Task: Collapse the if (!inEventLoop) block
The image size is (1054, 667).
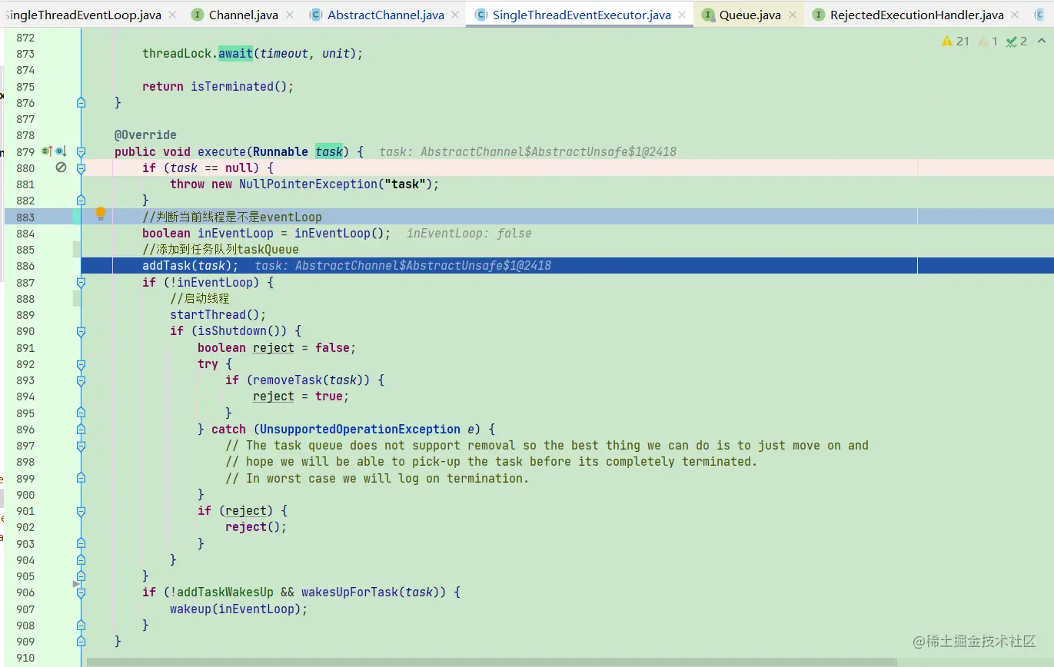Action: pos(81,282)
